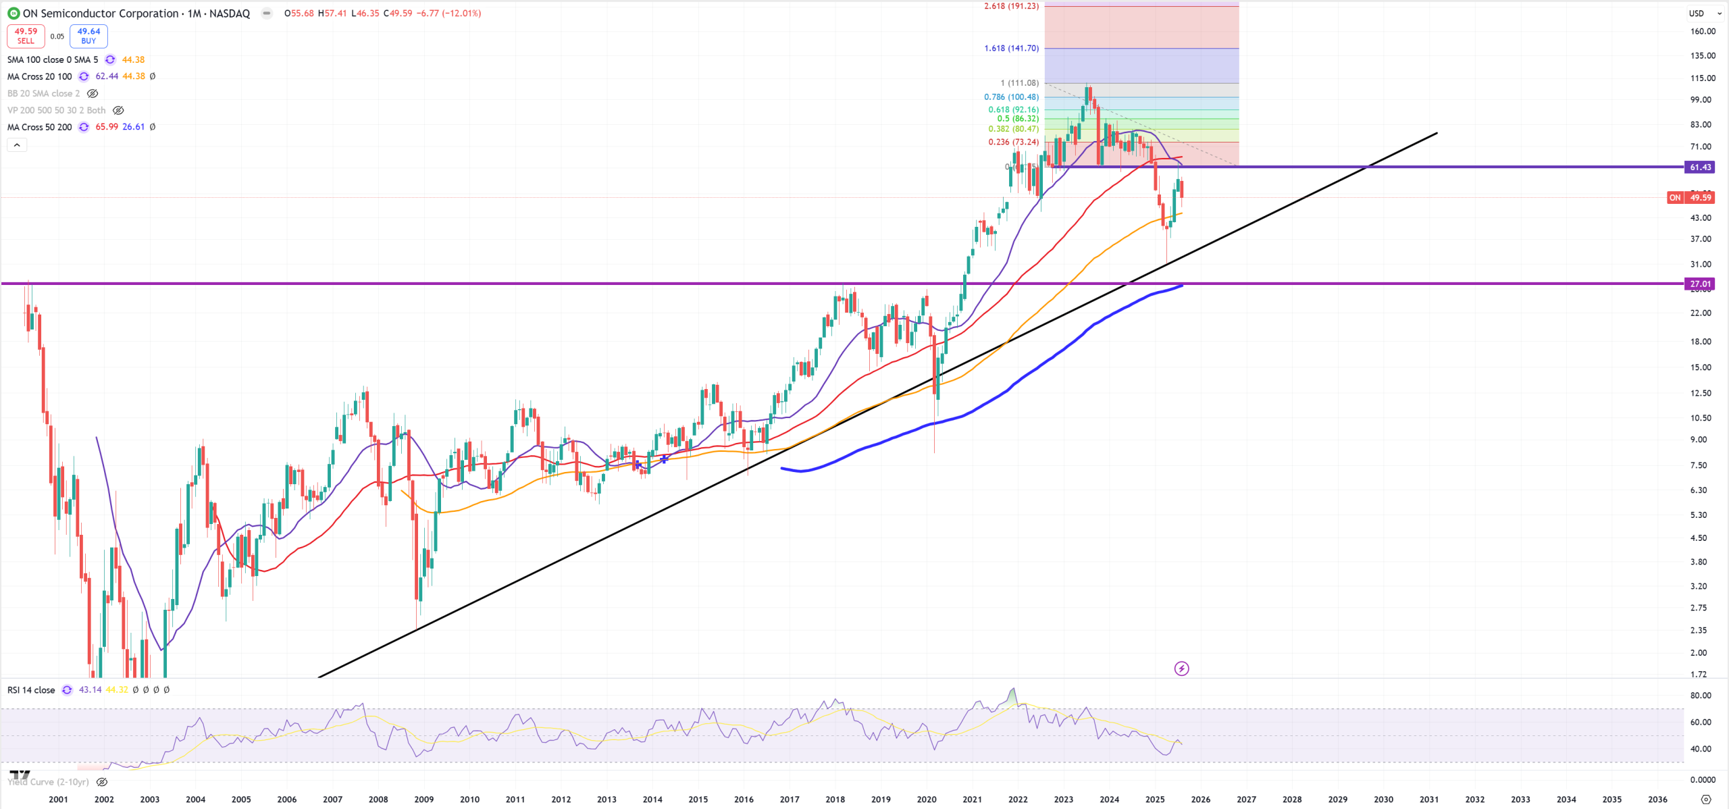Open chart settings gear at bottom-right corner
This screenshot has height=809, width=1729.
(x=1705, y=799)
